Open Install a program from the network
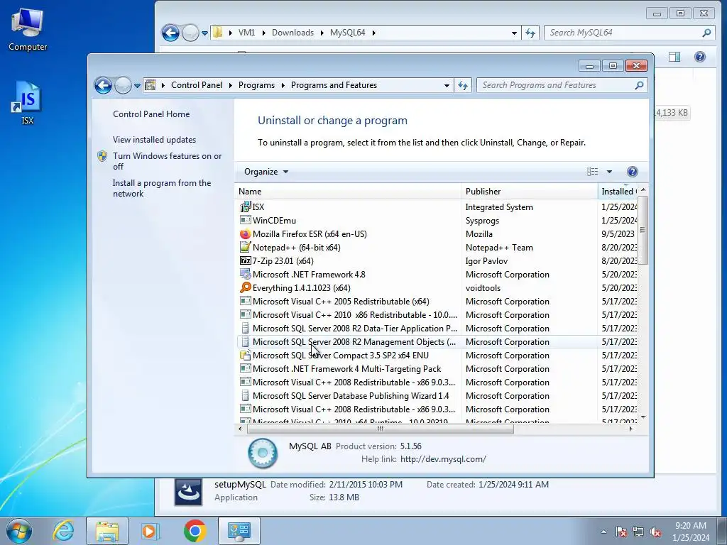The width and height of the screenshot is (727, 545). click(x=162, y=188)
